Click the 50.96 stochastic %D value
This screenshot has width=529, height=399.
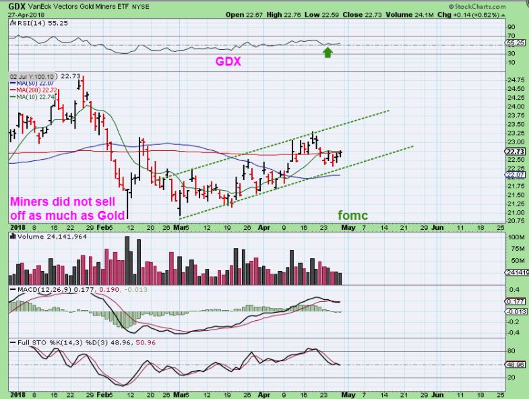(146, 342)
